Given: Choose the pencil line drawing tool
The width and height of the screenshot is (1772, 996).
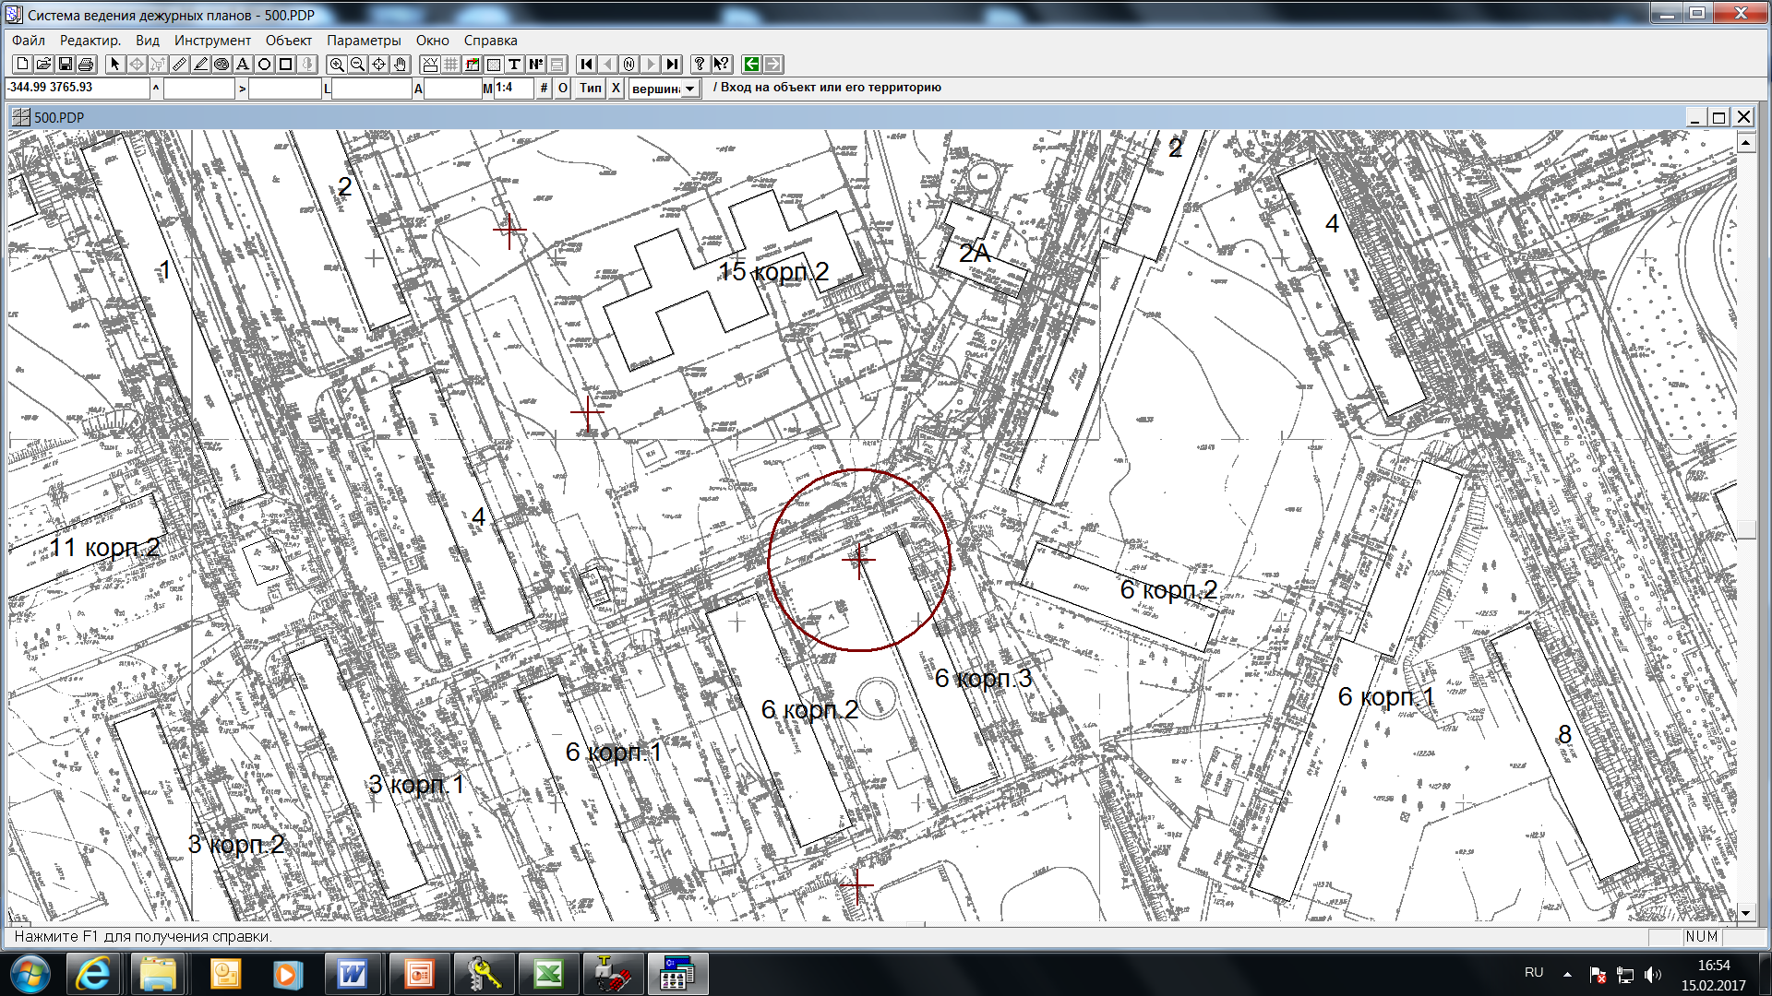Looking at the screenshot, I should tap(200, 64).
